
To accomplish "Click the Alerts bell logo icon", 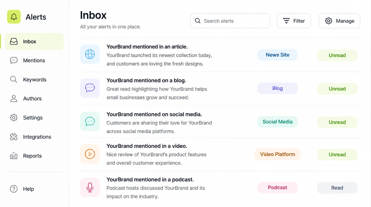I will (x=14, y=17).
